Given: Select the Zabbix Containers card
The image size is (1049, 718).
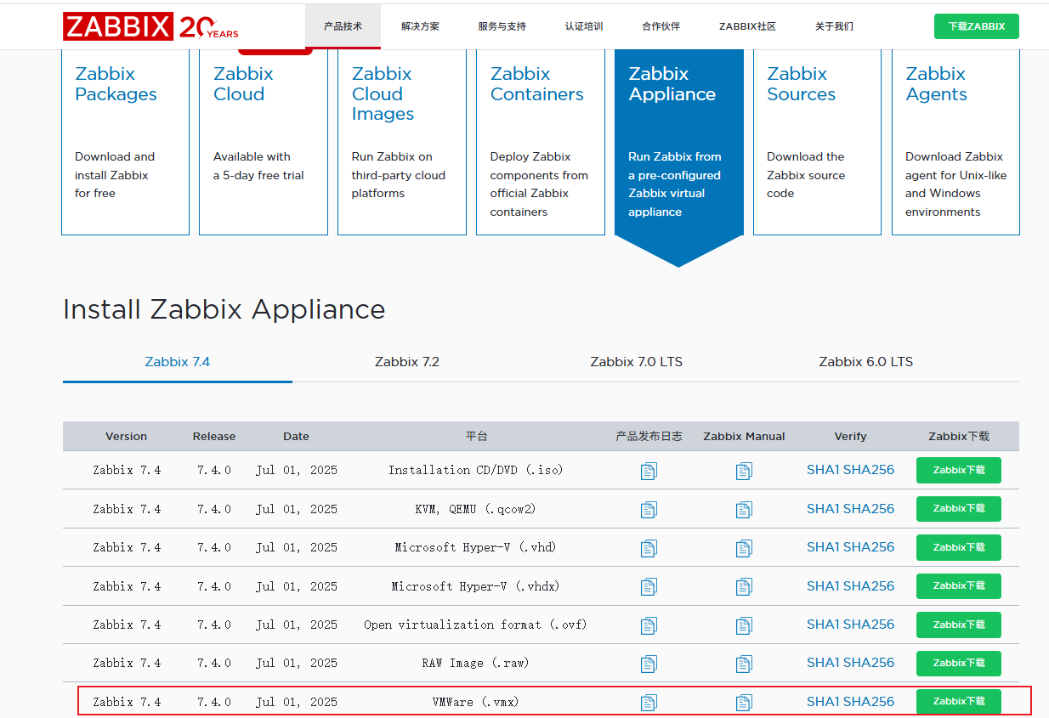Looking at the screenshot, I should [541, 142].
